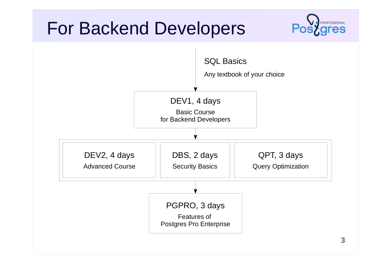The image size is (392, 262).
Task: Click 'Features of Postgres Pro Enterprise' subtitle
Action: 195,220
